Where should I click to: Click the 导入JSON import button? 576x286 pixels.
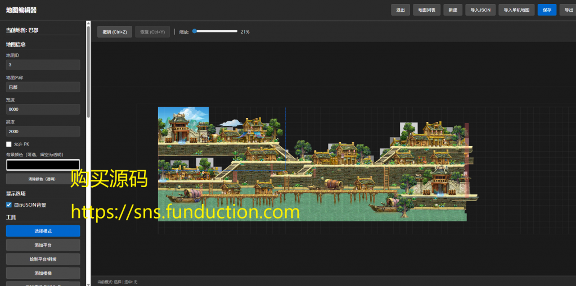[x=480, y=10]
